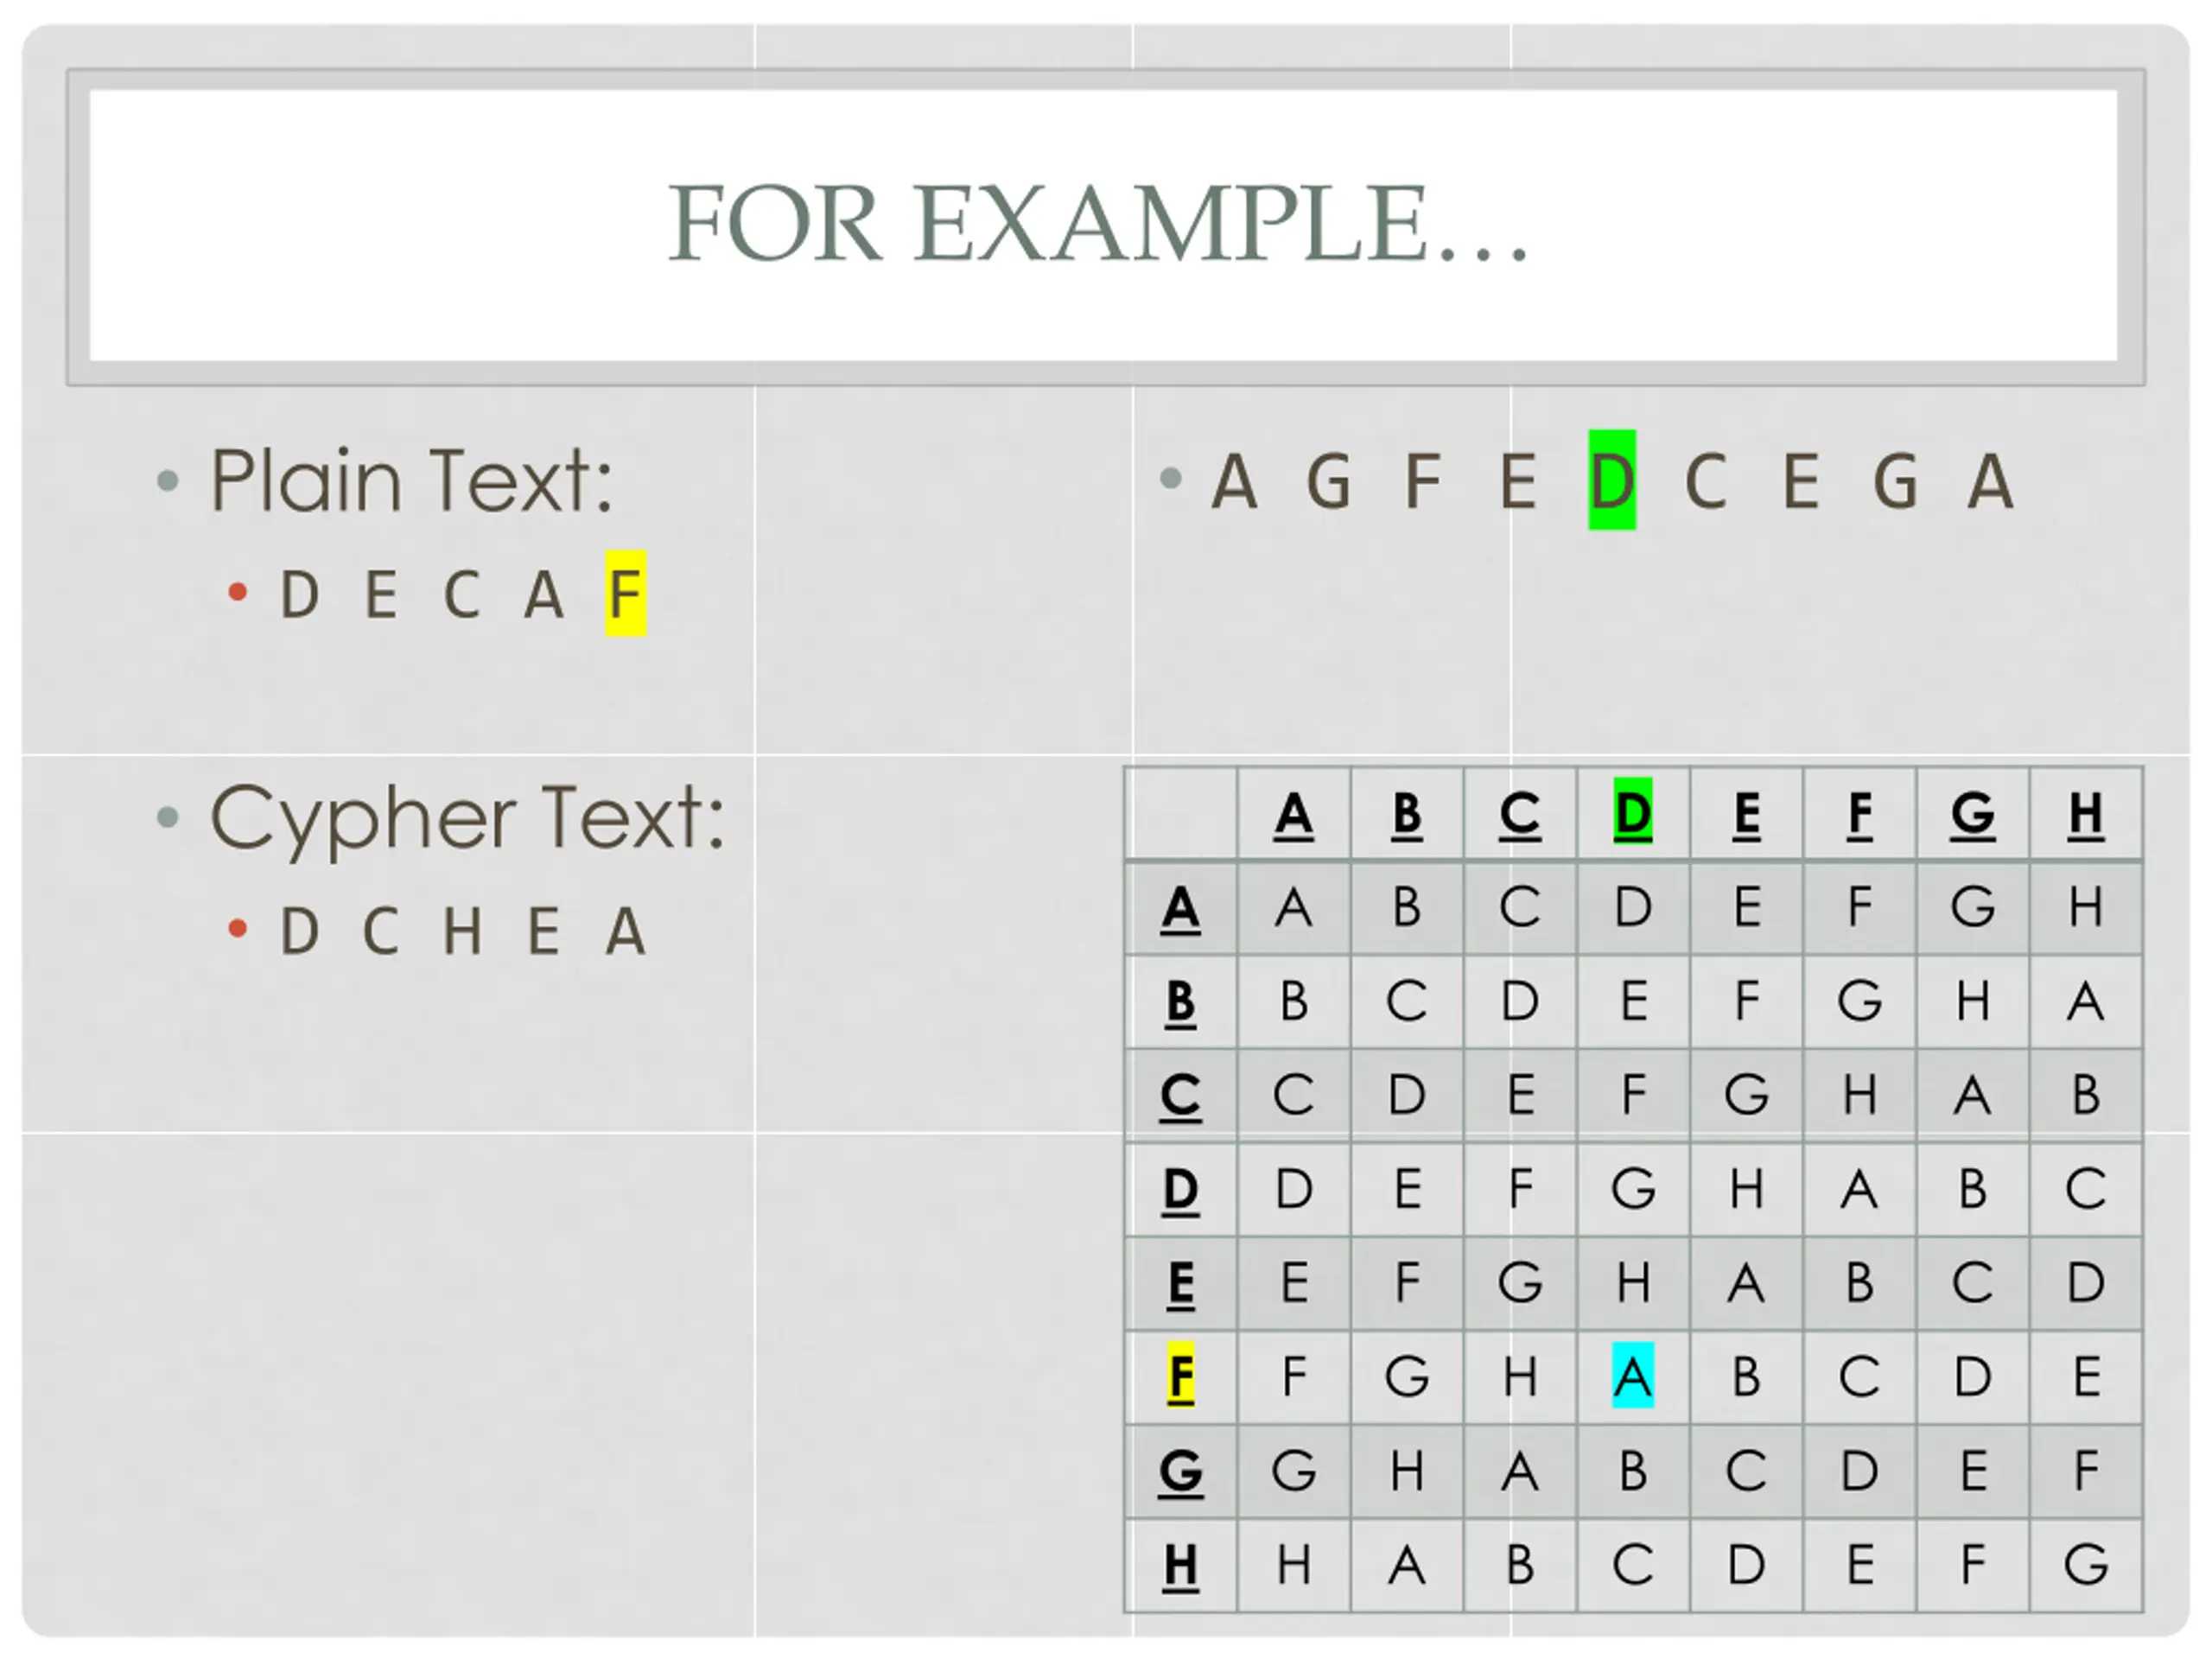This screenshot has width=2212, height=1659.
Task: Select the C row header in table
Action: pyautogui.click(x=1180, y=1095)
